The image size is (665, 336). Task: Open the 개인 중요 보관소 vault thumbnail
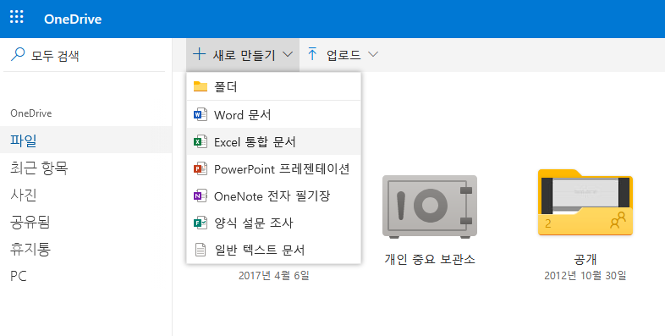click(x=430, y=207)
